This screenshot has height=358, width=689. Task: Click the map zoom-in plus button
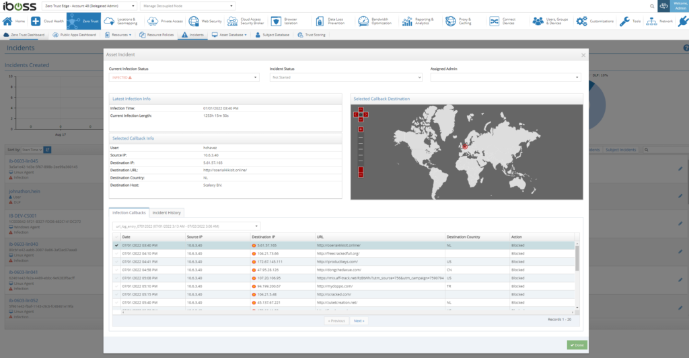click(361, 130)
